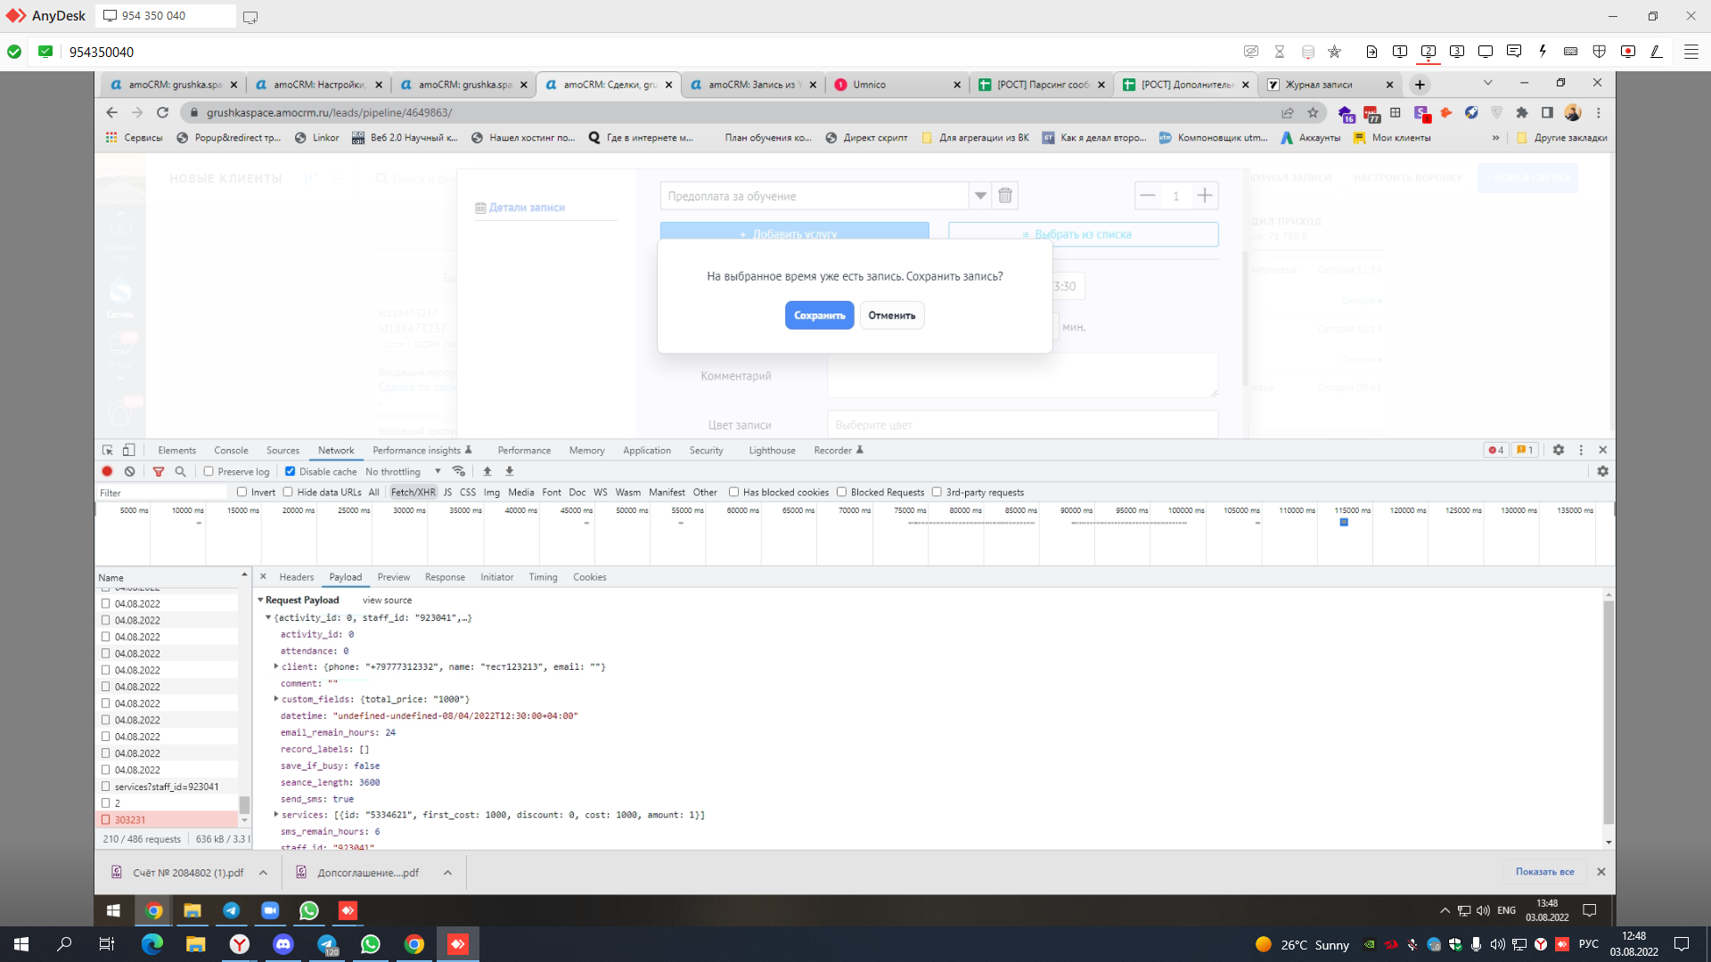Viewport: 1711px width, 962px height.
Task: Open No throttling dropdown
Action: tap(403, 471)
